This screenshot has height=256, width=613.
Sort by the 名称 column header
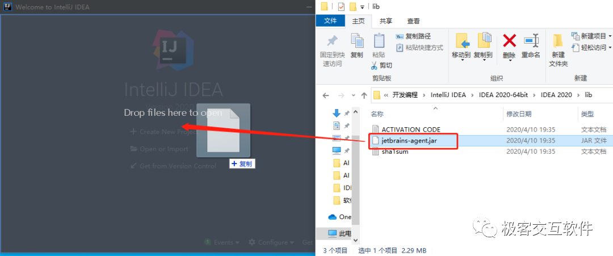377,114
